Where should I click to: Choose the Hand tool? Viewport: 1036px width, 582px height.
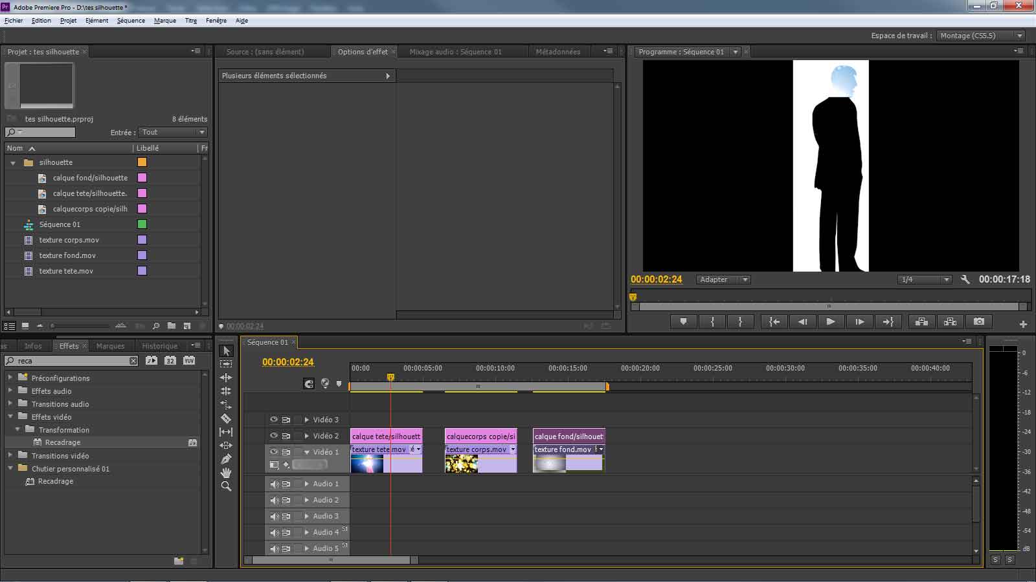tap(226, 473)
